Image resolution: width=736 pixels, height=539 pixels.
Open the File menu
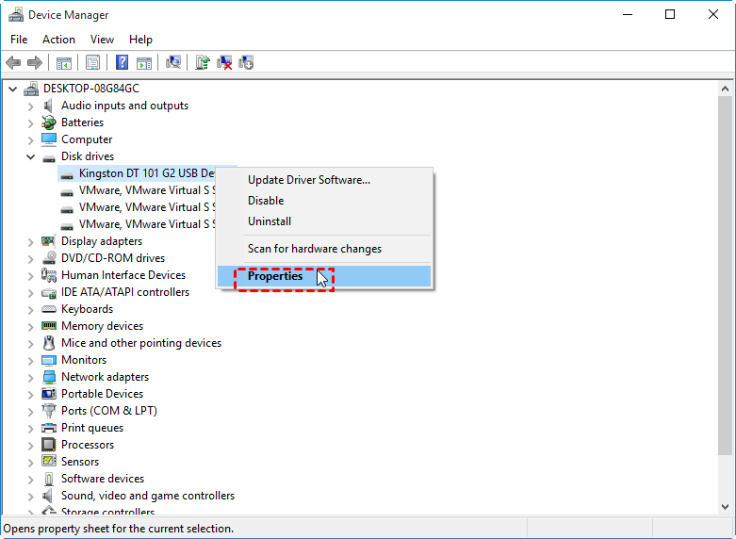pos(19,40)
